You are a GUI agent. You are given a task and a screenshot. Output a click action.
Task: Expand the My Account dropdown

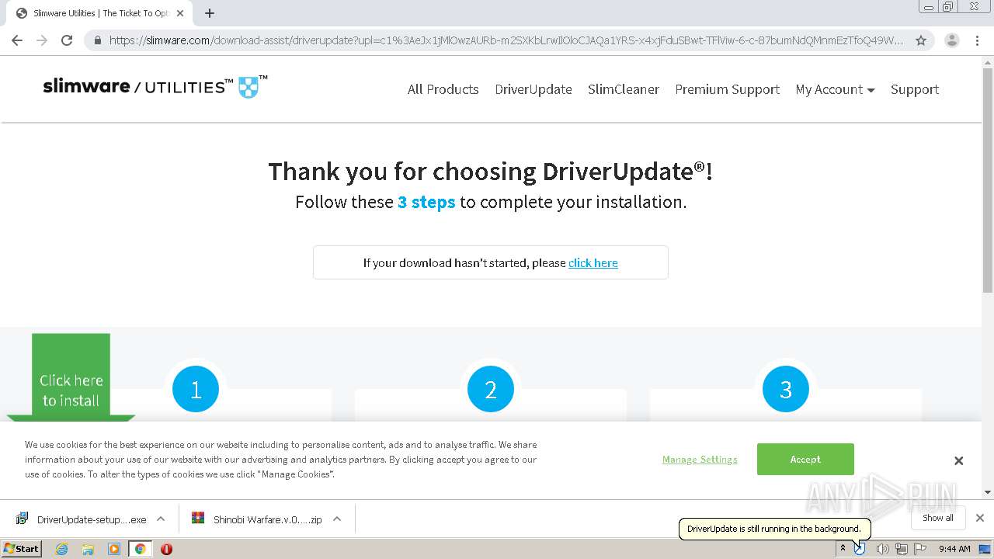(x=835, y=89)
